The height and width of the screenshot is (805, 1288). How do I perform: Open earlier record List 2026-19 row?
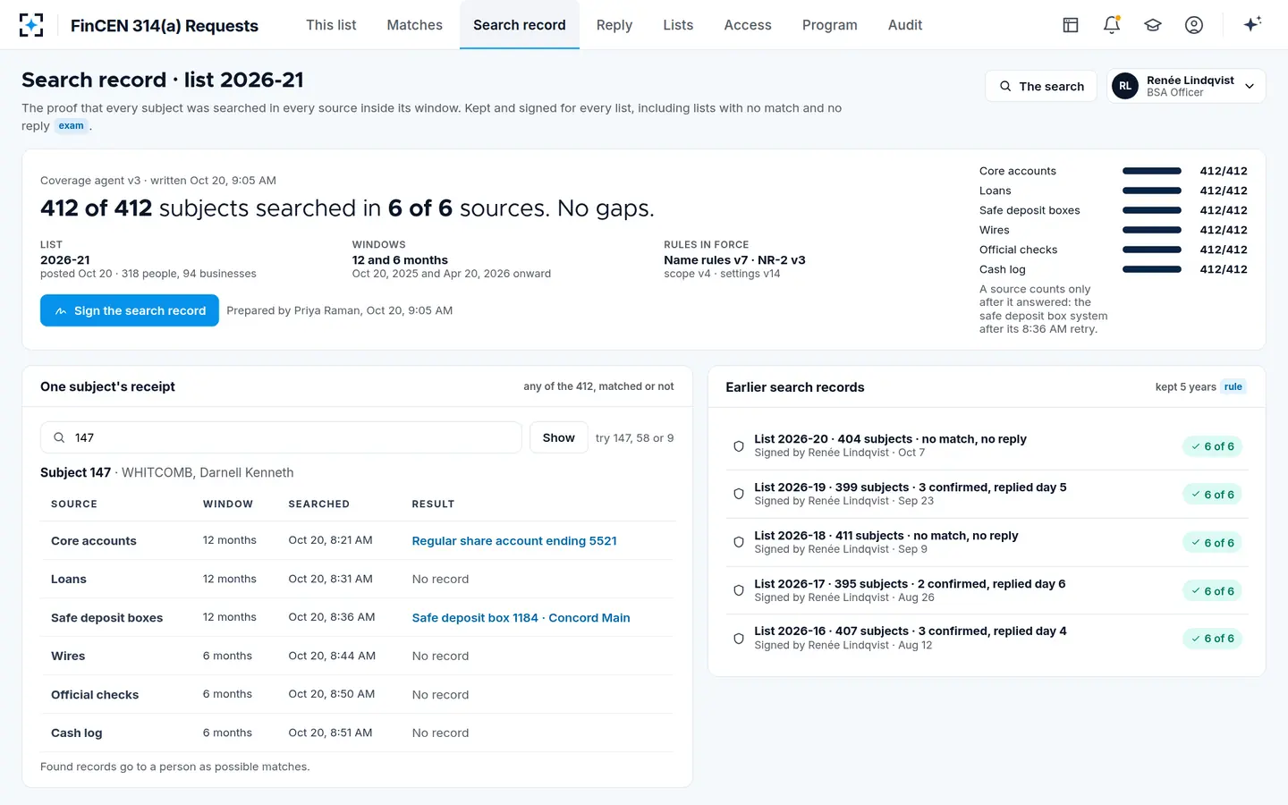[x=987, y=494]
